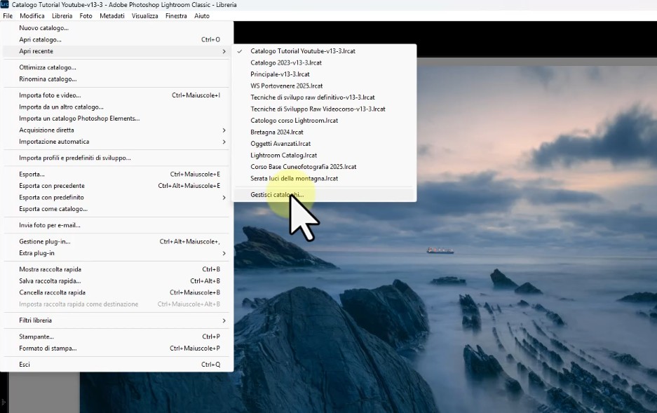Image resolution: width=657 pixels, height=413 pixels.
Task: Open Gestione plug-in...
Action: click(x=116, y=242)
